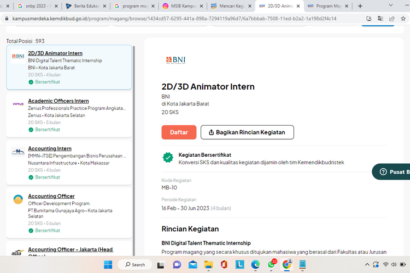Viewport: 410px width, 273px height.
Task: Select the Accounting Intern listing
Action: point(50,149)
